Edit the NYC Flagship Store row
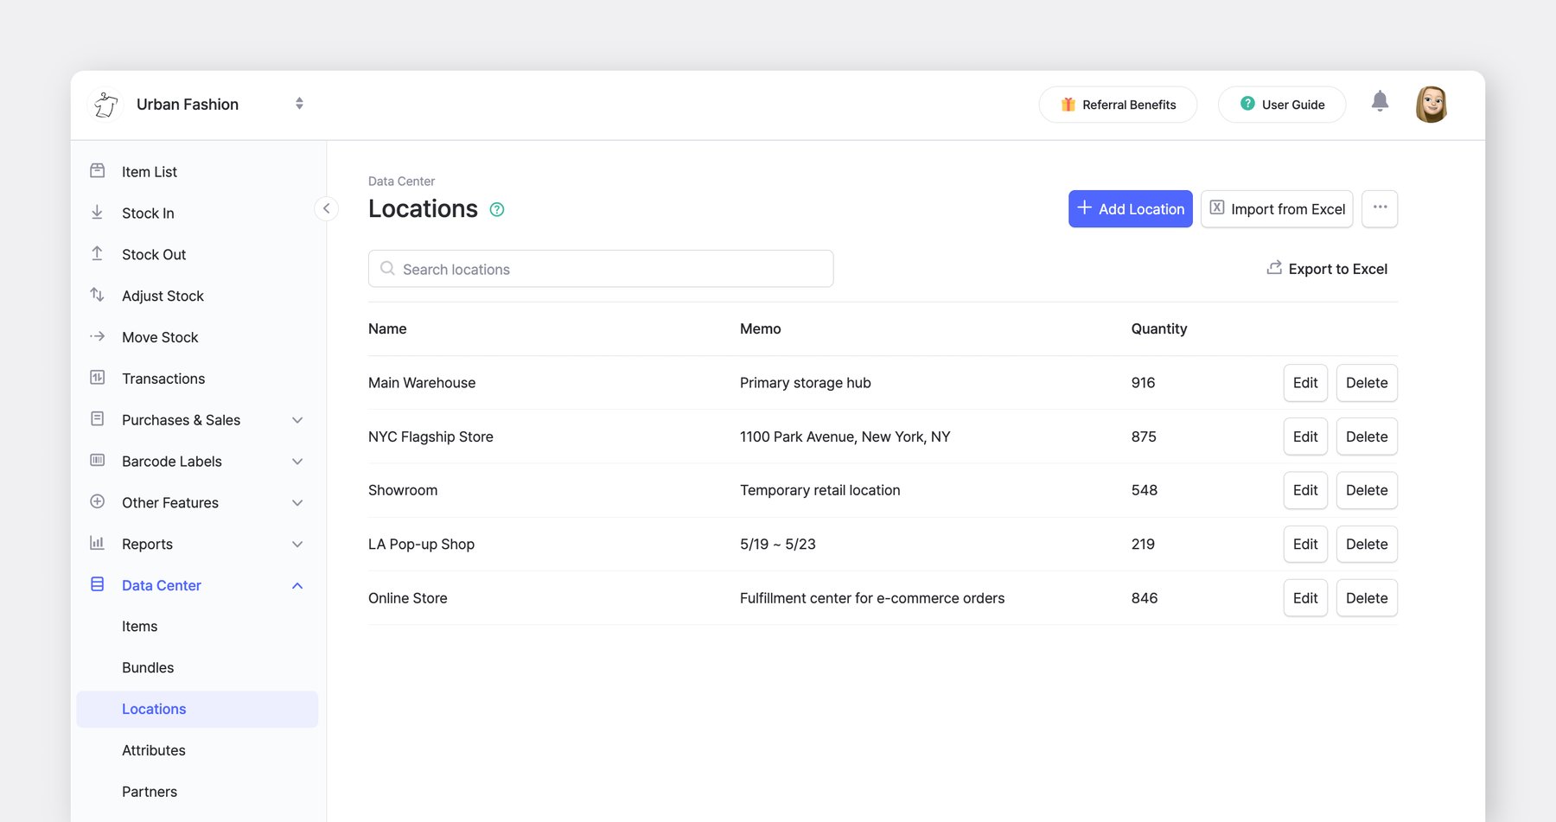Screen dimensions: 1556x822 pos(1304,436)
